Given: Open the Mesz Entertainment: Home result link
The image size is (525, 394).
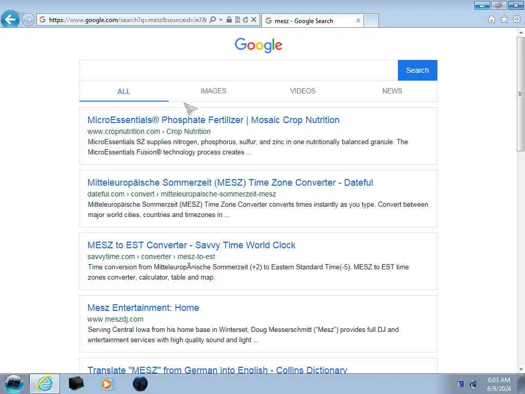Looking at the screenshot, I should (144, 308).
